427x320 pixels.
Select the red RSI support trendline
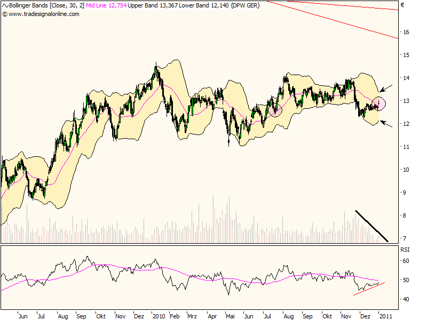(x=369, y=289)
